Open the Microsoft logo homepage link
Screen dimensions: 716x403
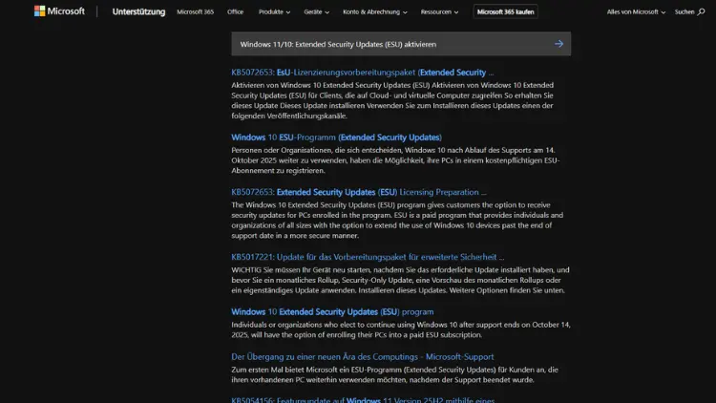coord(59,11)
